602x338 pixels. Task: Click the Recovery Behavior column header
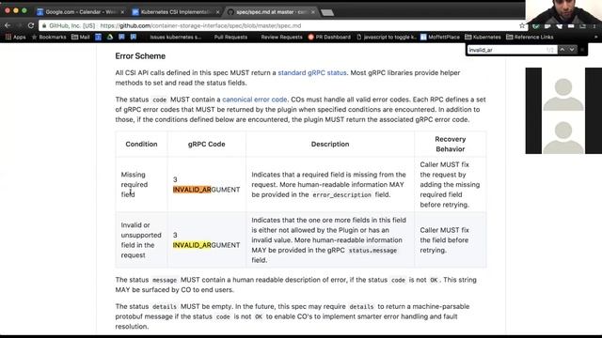click(450, 144)
